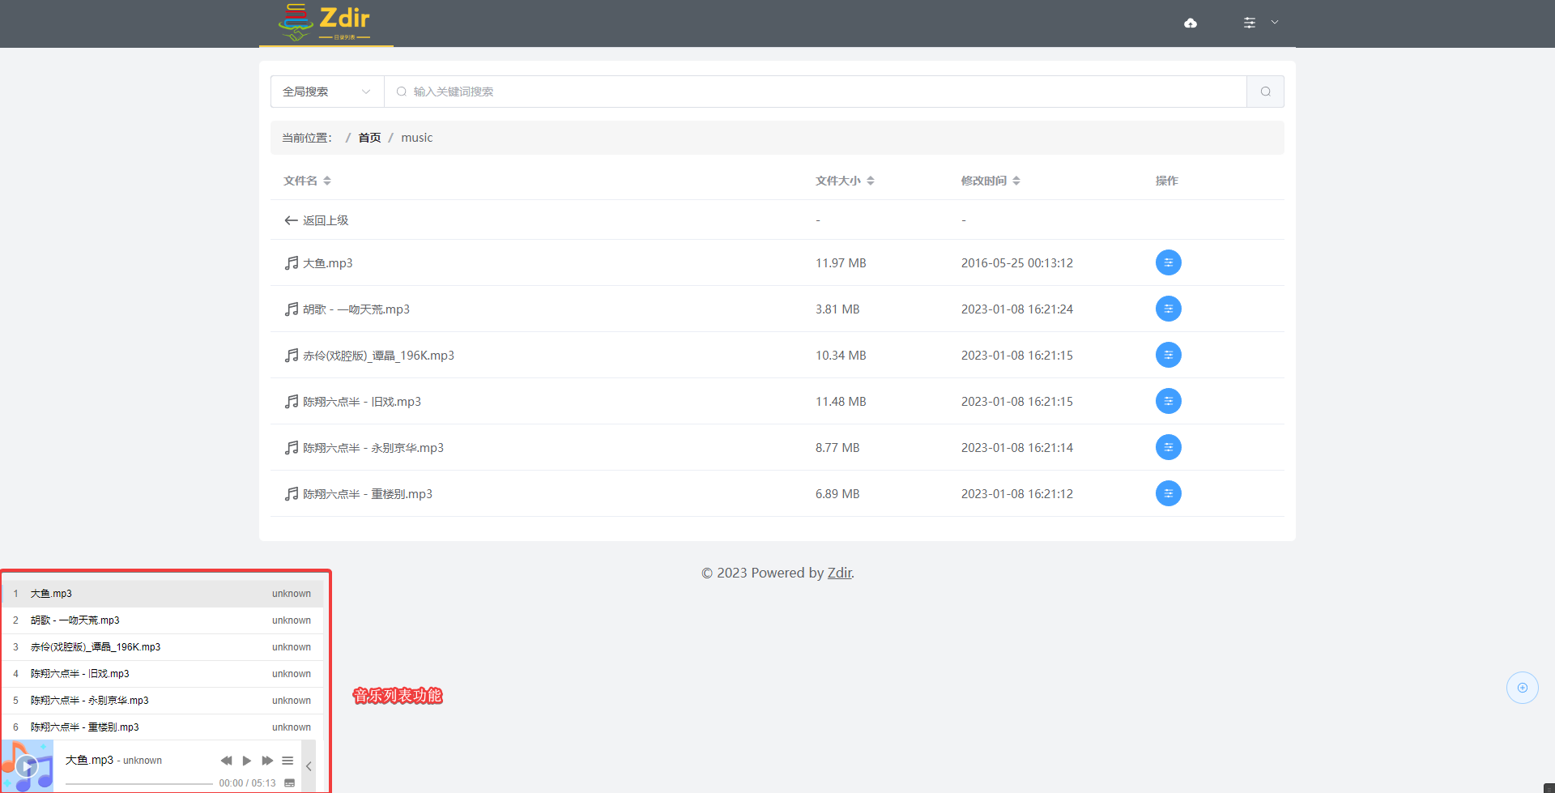Toggle the lyrics display icon in player

pos(290,783)
